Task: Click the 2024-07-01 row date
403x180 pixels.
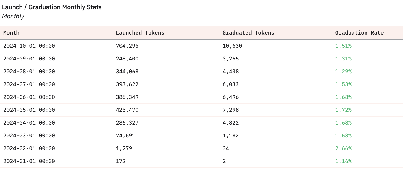Action: pos(29,84)
